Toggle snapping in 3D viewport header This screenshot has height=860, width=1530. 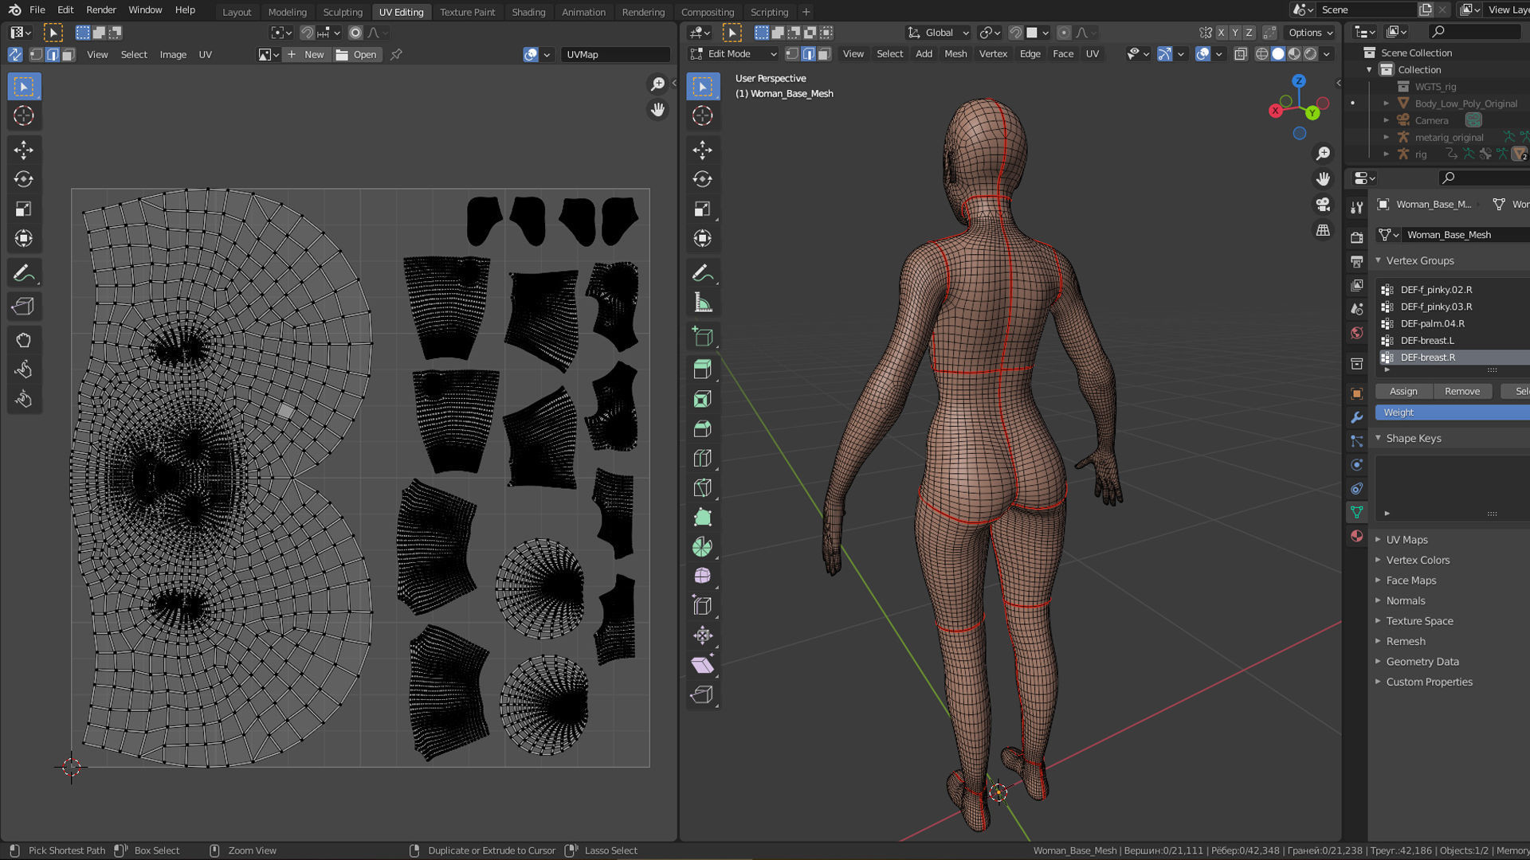pyautogui.click(x=1015, y=33)
